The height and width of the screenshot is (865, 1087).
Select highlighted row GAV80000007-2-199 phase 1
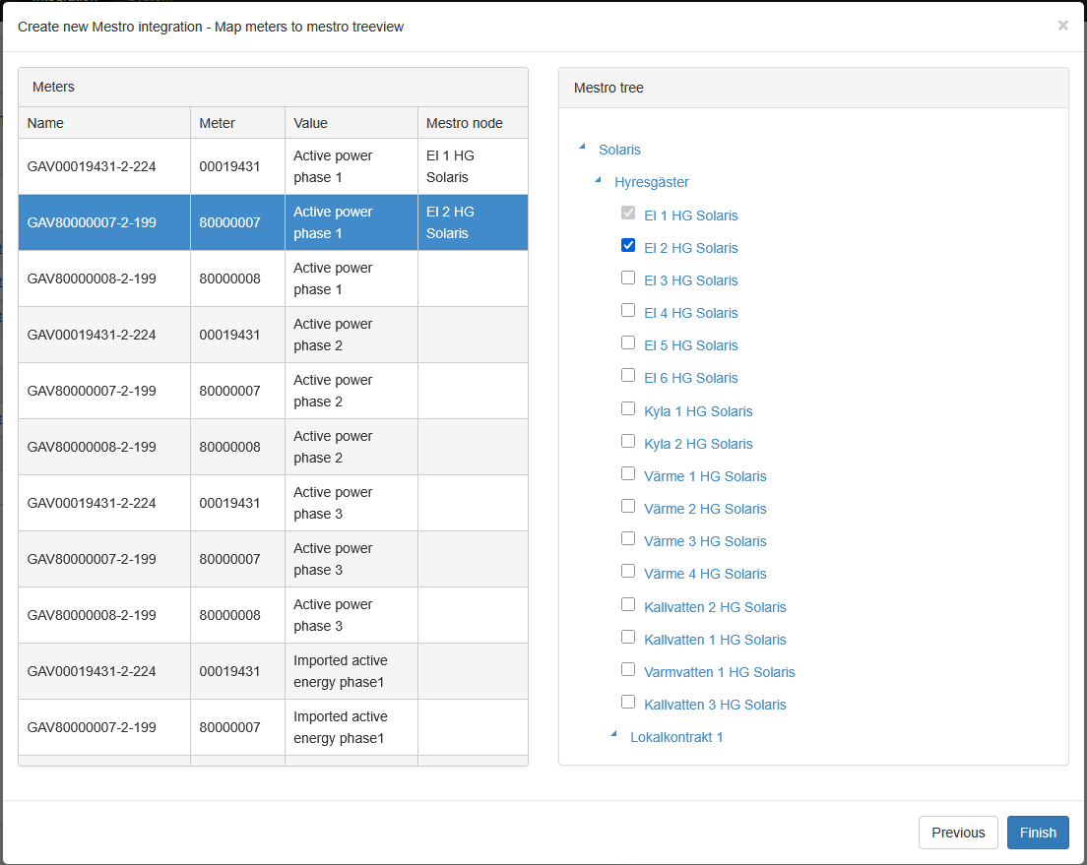click(x=273, y=222)
